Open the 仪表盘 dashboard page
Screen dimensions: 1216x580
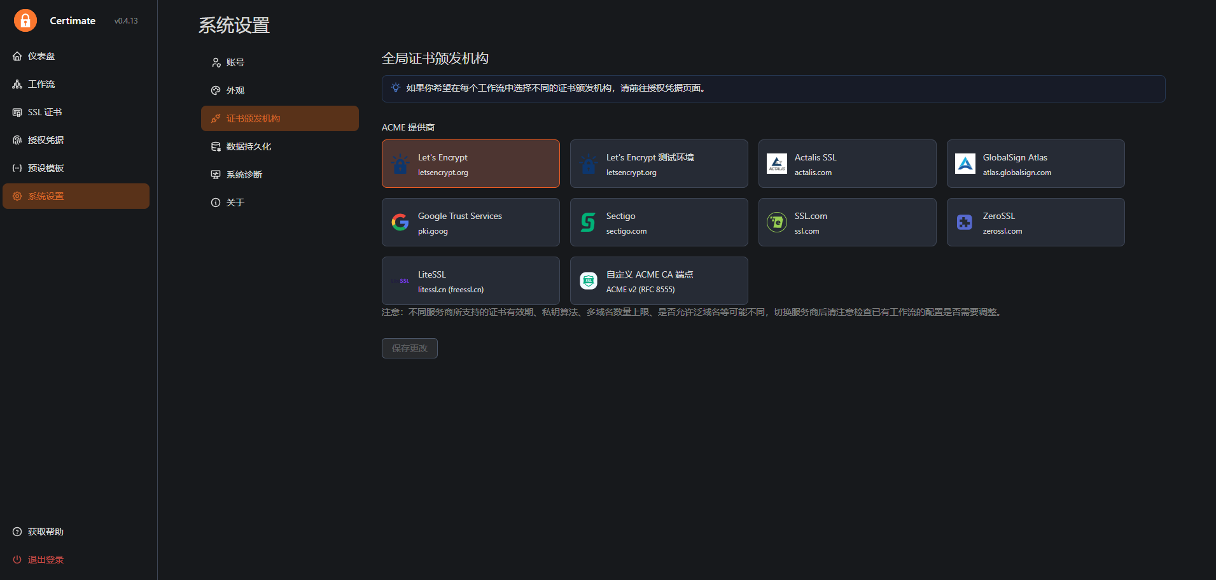[x=41, y=56]
